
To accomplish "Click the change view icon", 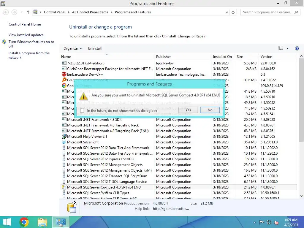I will point(280,48).
